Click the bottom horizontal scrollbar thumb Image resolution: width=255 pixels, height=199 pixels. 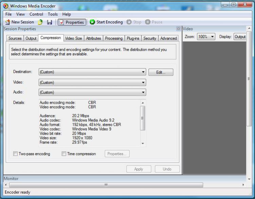(x=106, y=185)
